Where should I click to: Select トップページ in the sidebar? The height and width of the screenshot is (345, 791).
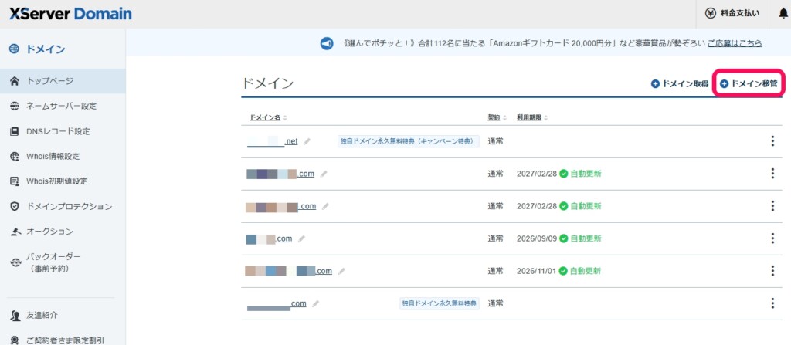tap(63, 81)
